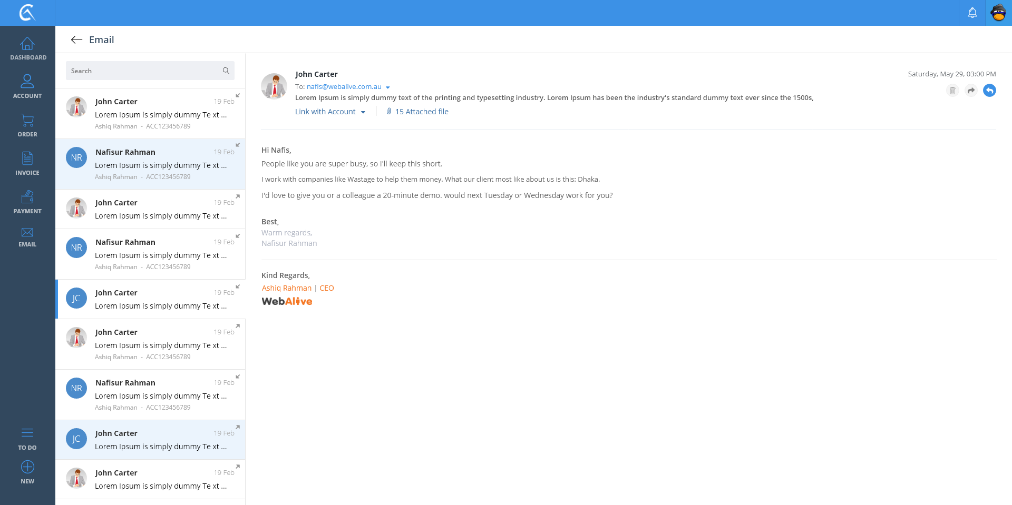Open the To Do list icon
Image resolution: width=1012 pixels, height=505 pixels.
[x=27, y=433]
